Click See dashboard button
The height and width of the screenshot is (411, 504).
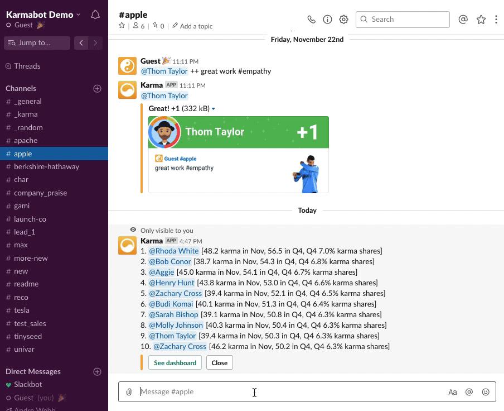click(x=175, y=363)
